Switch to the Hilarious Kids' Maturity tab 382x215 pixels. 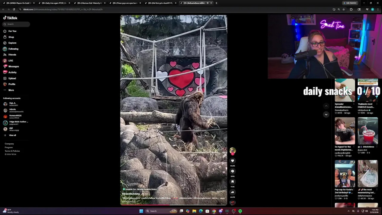(x=90, y=3)
